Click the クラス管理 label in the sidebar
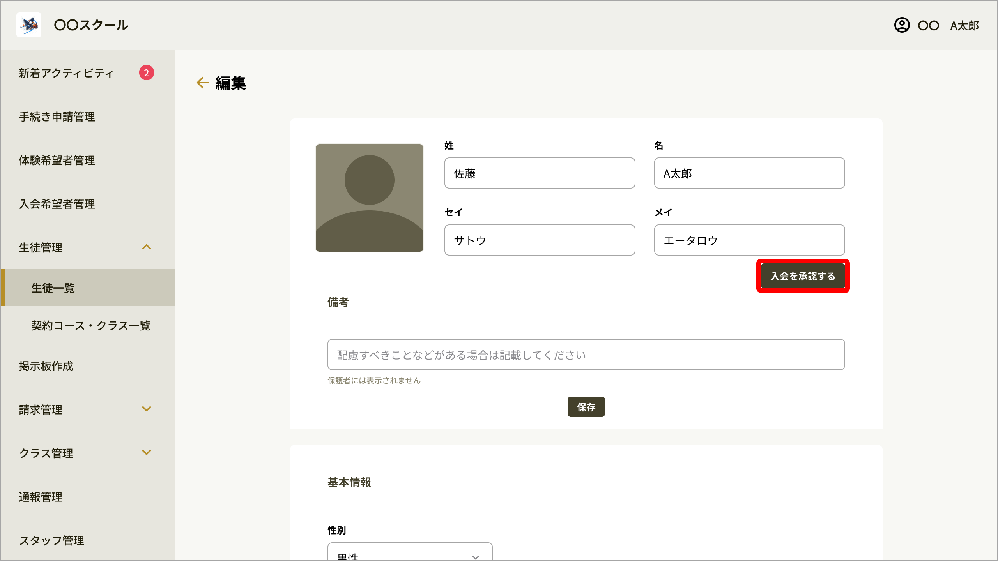The image size is (998, 561). pyautogui.click(x=46, y=453)
